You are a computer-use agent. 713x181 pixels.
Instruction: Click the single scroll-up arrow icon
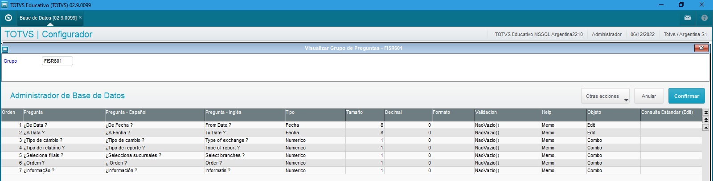(x=705, y=128)
